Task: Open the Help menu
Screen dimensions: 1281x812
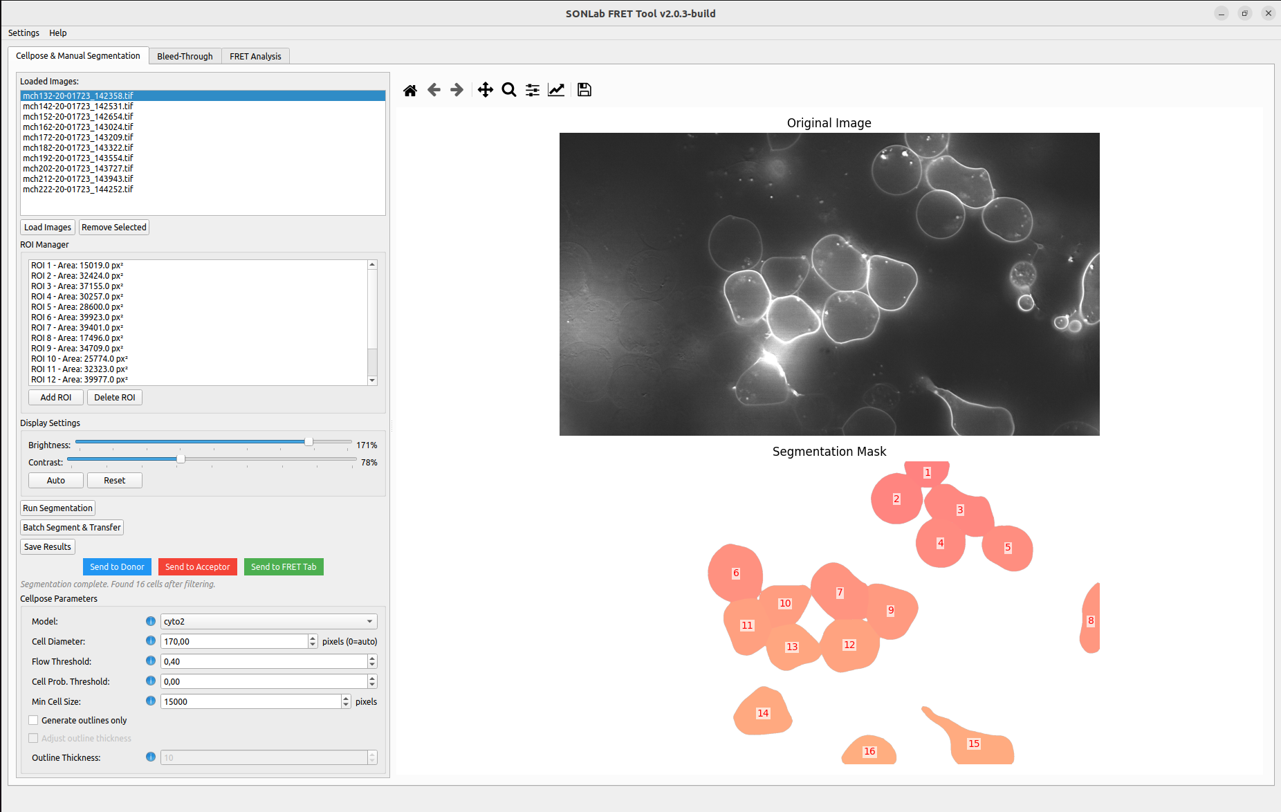Action: (58, 33)
